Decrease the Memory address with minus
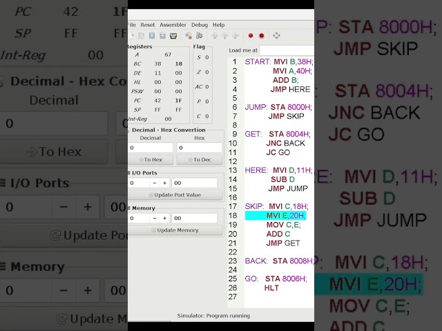Screen dimensions: 442x331 pyautogui.click(x=155, y=218)
